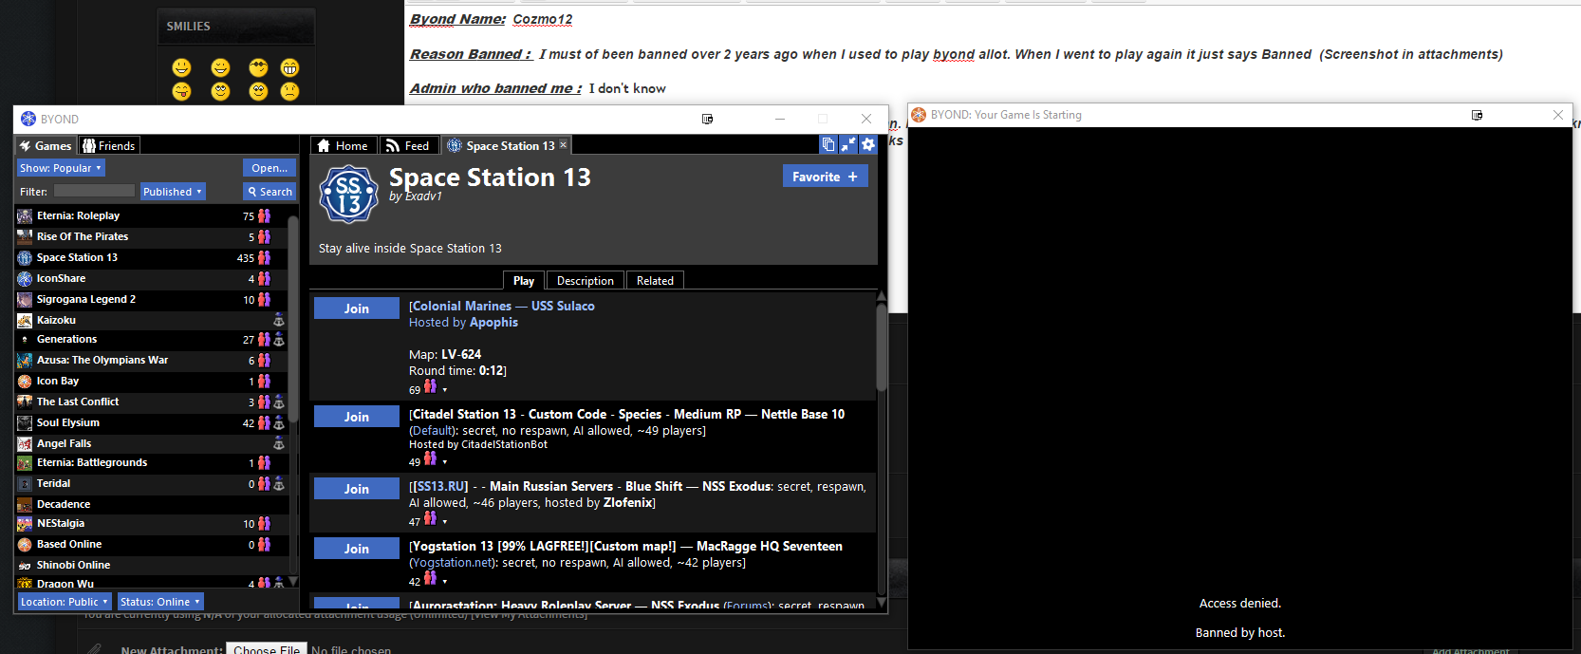Open the Status: Online dropdown
This screenshot has width=1581, height=654.
point(160,602)
